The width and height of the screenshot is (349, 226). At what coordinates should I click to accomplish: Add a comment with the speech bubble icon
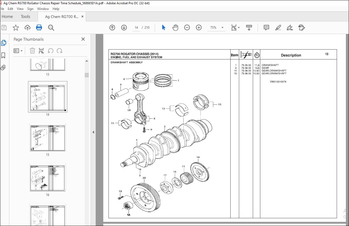pyautogui.click(x=266, y=28)
